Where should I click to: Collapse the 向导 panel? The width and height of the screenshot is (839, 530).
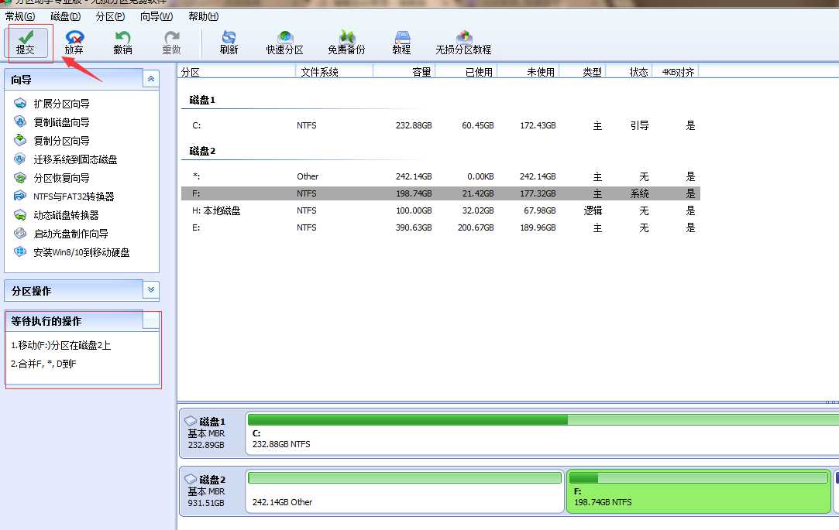[151, 79]
